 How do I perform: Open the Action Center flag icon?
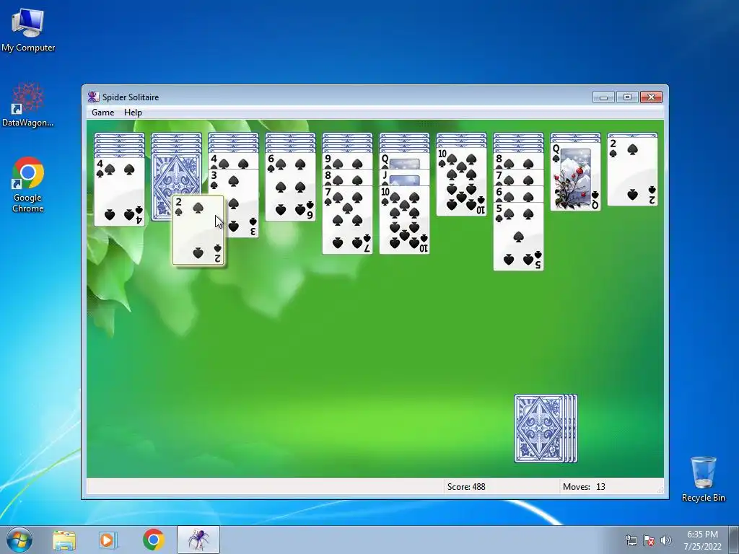coord(649,540)
